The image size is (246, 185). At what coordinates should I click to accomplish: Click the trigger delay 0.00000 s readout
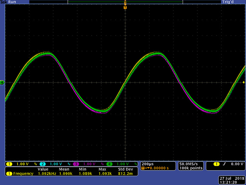(157, 168)
